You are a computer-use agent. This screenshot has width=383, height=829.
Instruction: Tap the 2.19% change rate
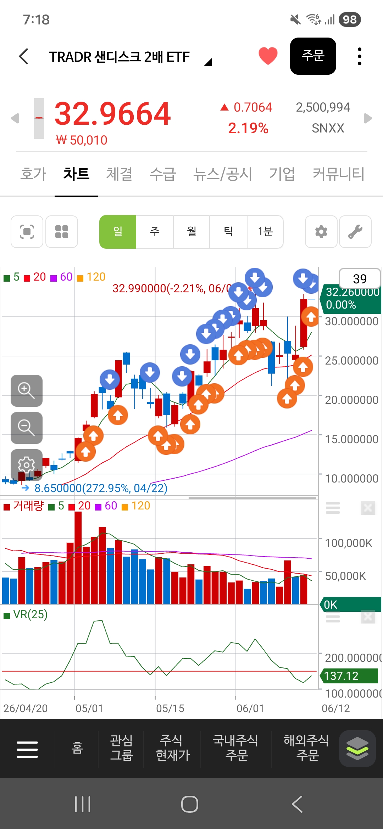tap(248, 128)
